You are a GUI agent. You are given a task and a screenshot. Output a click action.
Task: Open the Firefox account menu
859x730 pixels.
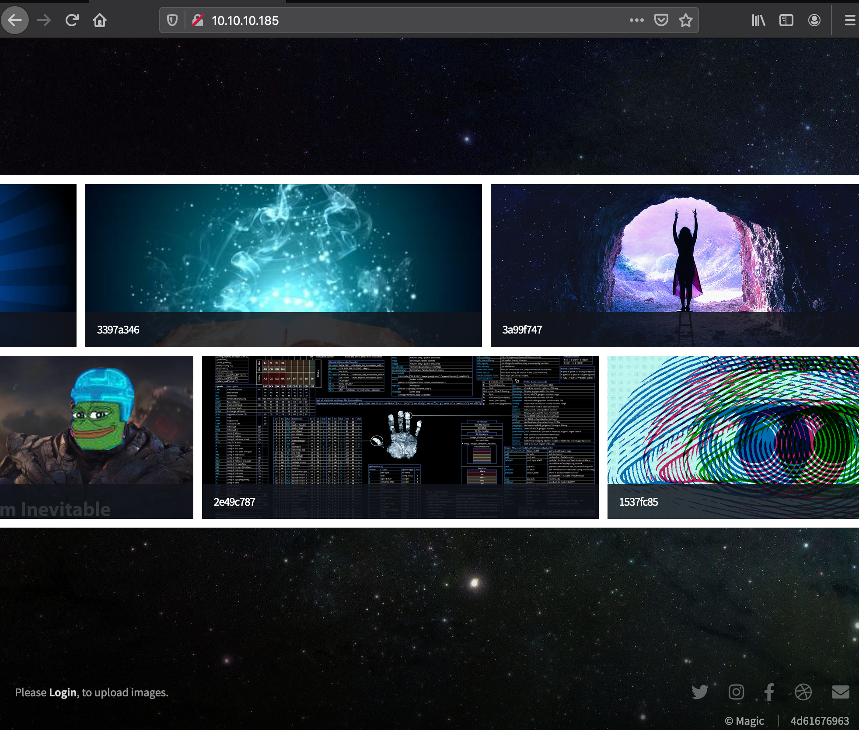[814, 20]
